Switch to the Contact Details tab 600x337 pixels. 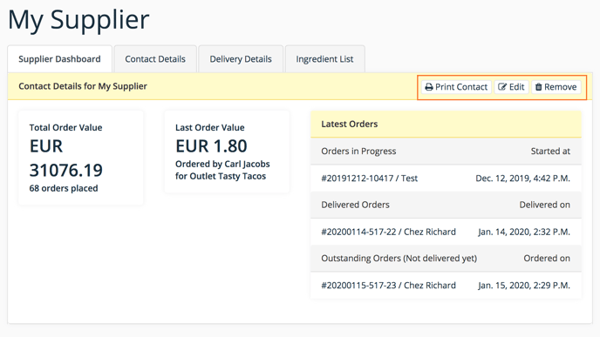(155, 59)
